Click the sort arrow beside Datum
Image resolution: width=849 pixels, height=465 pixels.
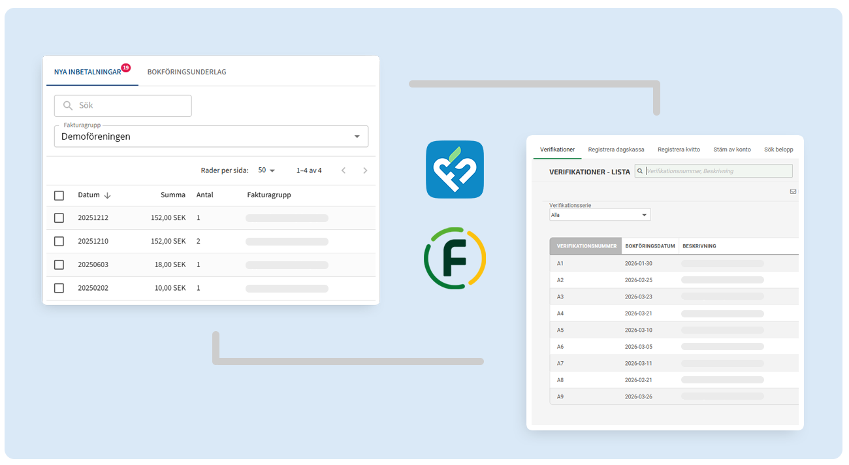coord(107,195)
